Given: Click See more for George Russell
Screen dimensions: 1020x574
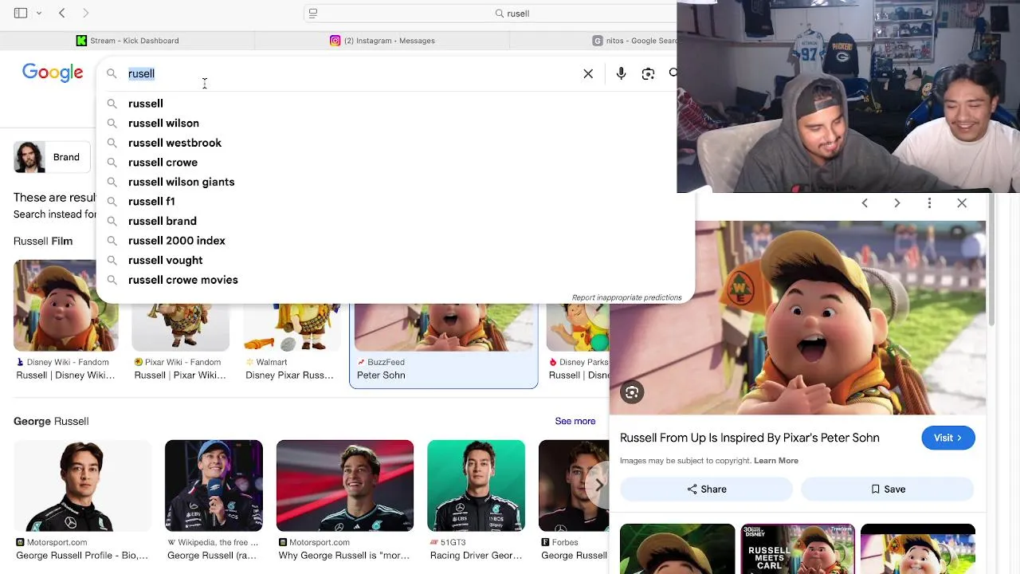Looking at the screenshot, I should click(x=575, y=421).
